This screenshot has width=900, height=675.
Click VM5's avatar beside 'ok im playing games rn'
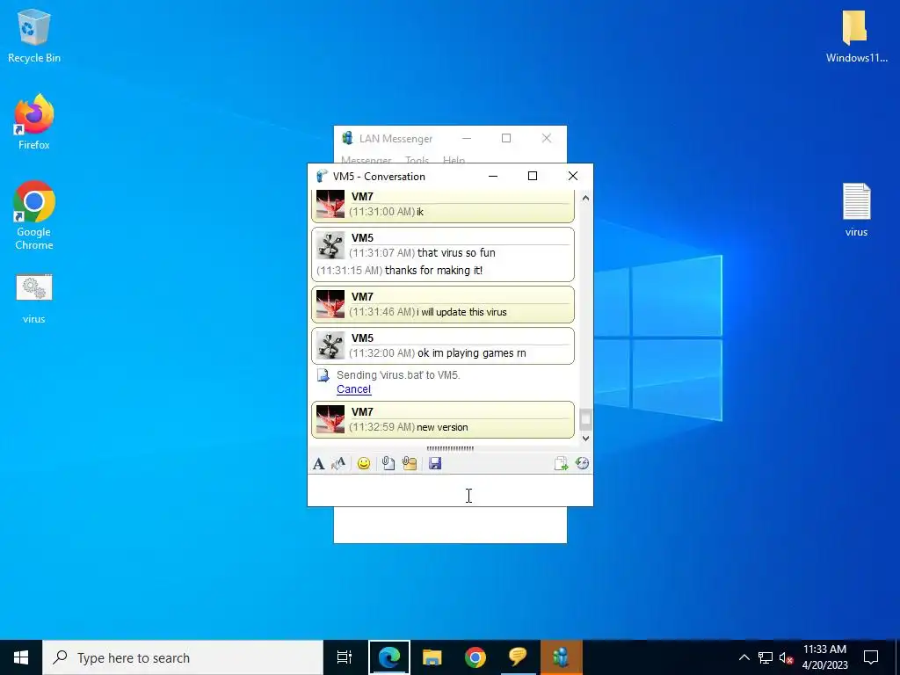tap(330, 345)
